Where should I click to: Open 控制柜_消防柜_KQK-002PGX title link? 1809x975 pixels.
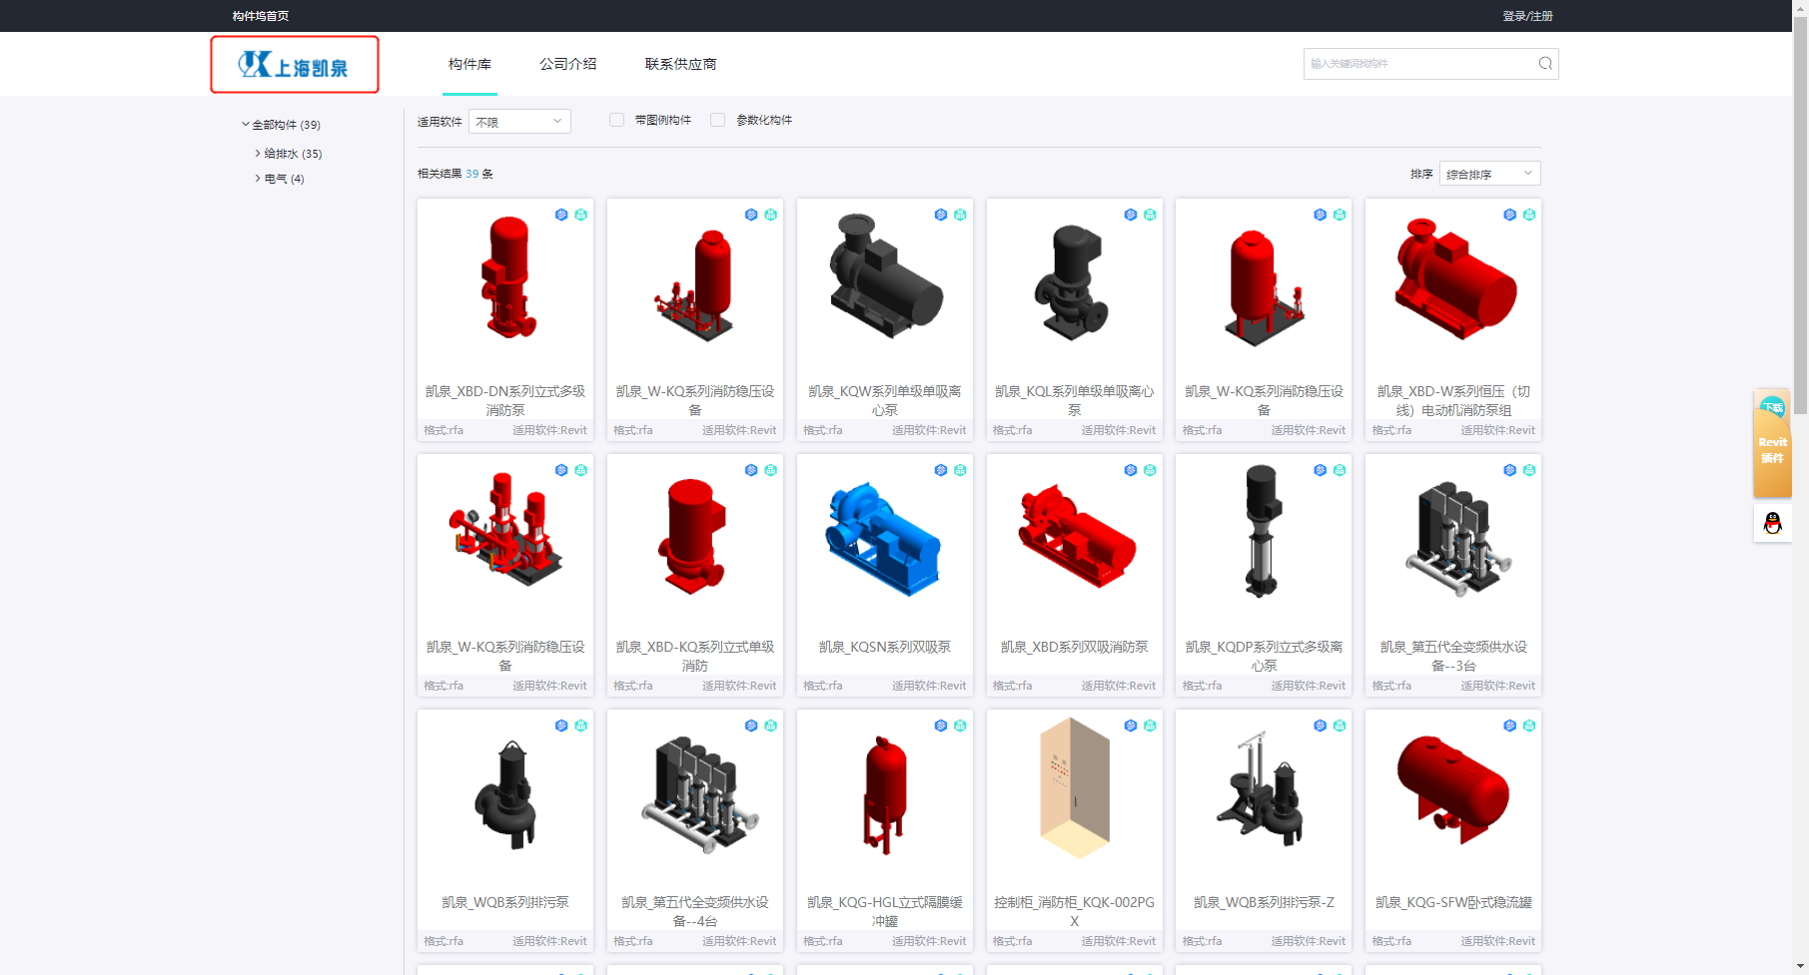coord(1074,911)
